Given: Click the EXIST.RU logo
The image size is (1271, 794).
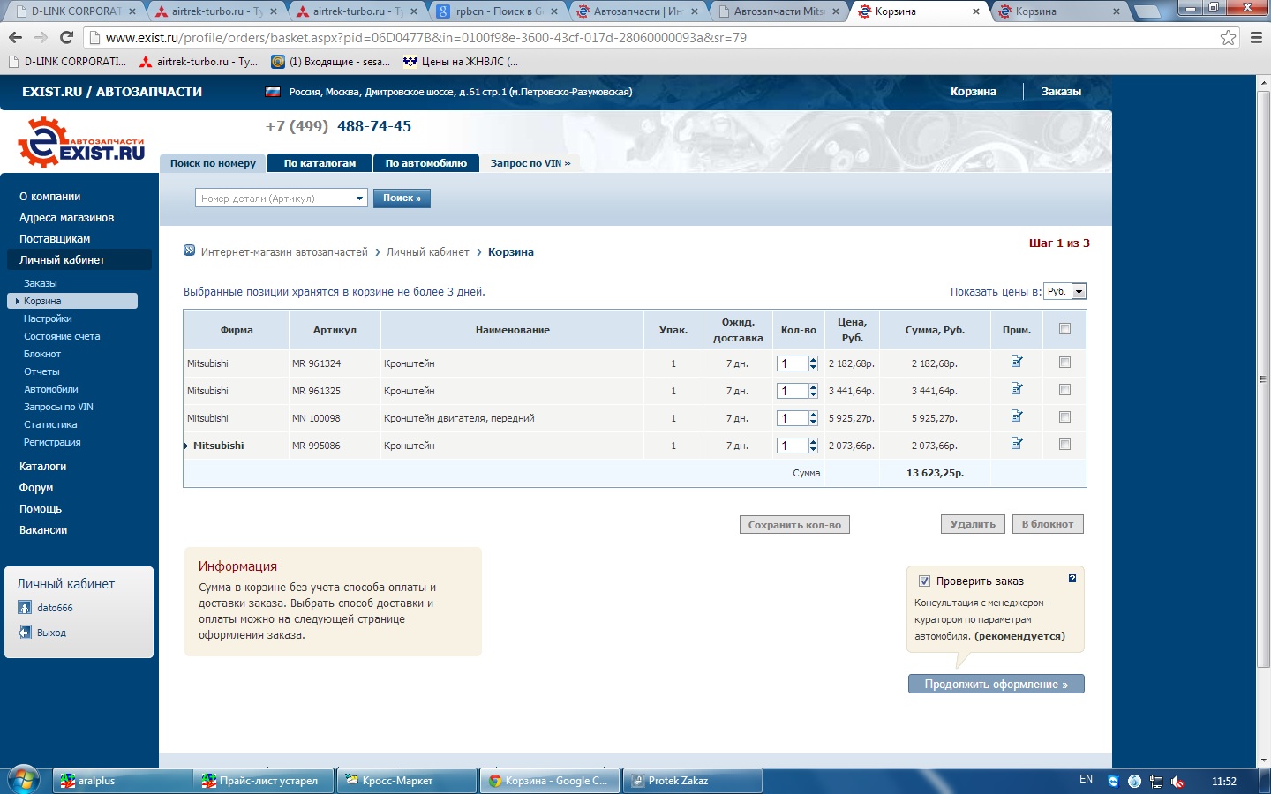Looking at the screenshot, I should point(82,144).
